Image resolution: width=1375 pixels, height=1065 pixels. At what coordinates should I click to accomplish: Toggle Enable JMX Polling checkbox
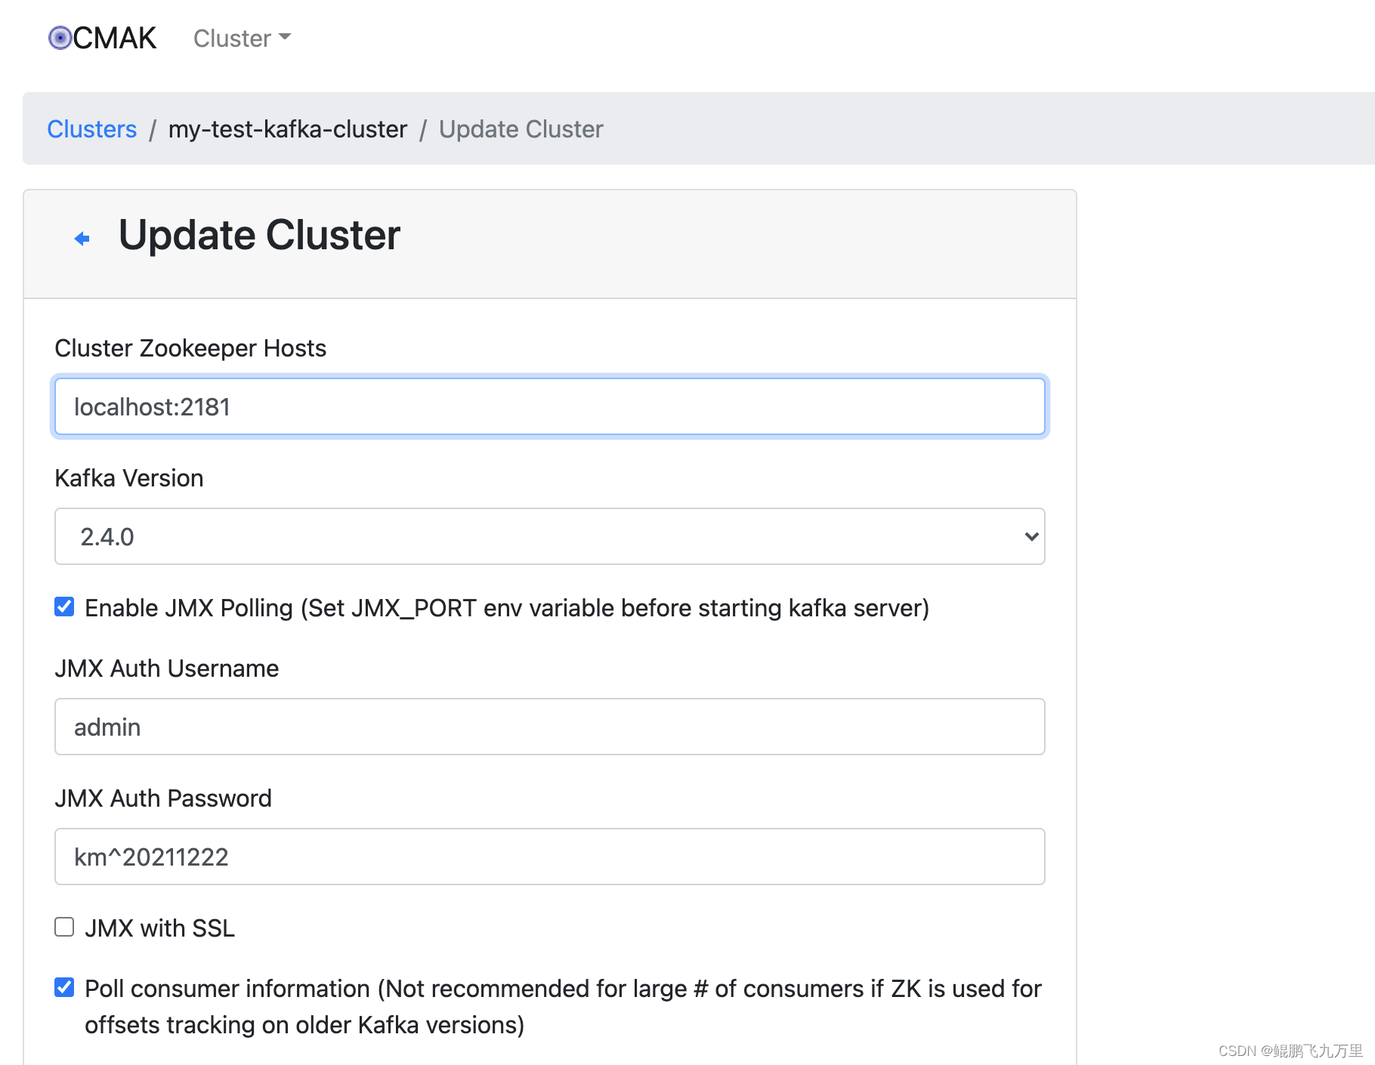coord(64,607)
